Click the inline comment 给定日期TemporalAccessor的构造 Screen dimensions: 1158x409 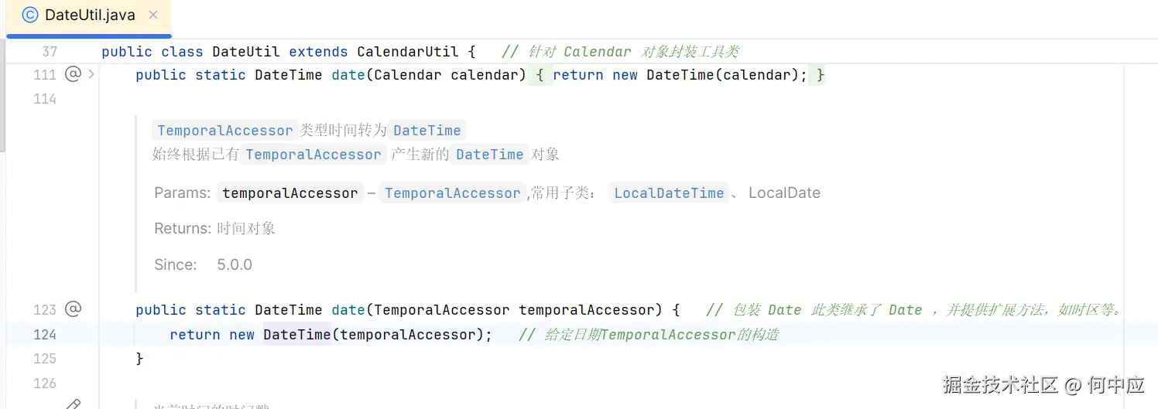(648, 335)
